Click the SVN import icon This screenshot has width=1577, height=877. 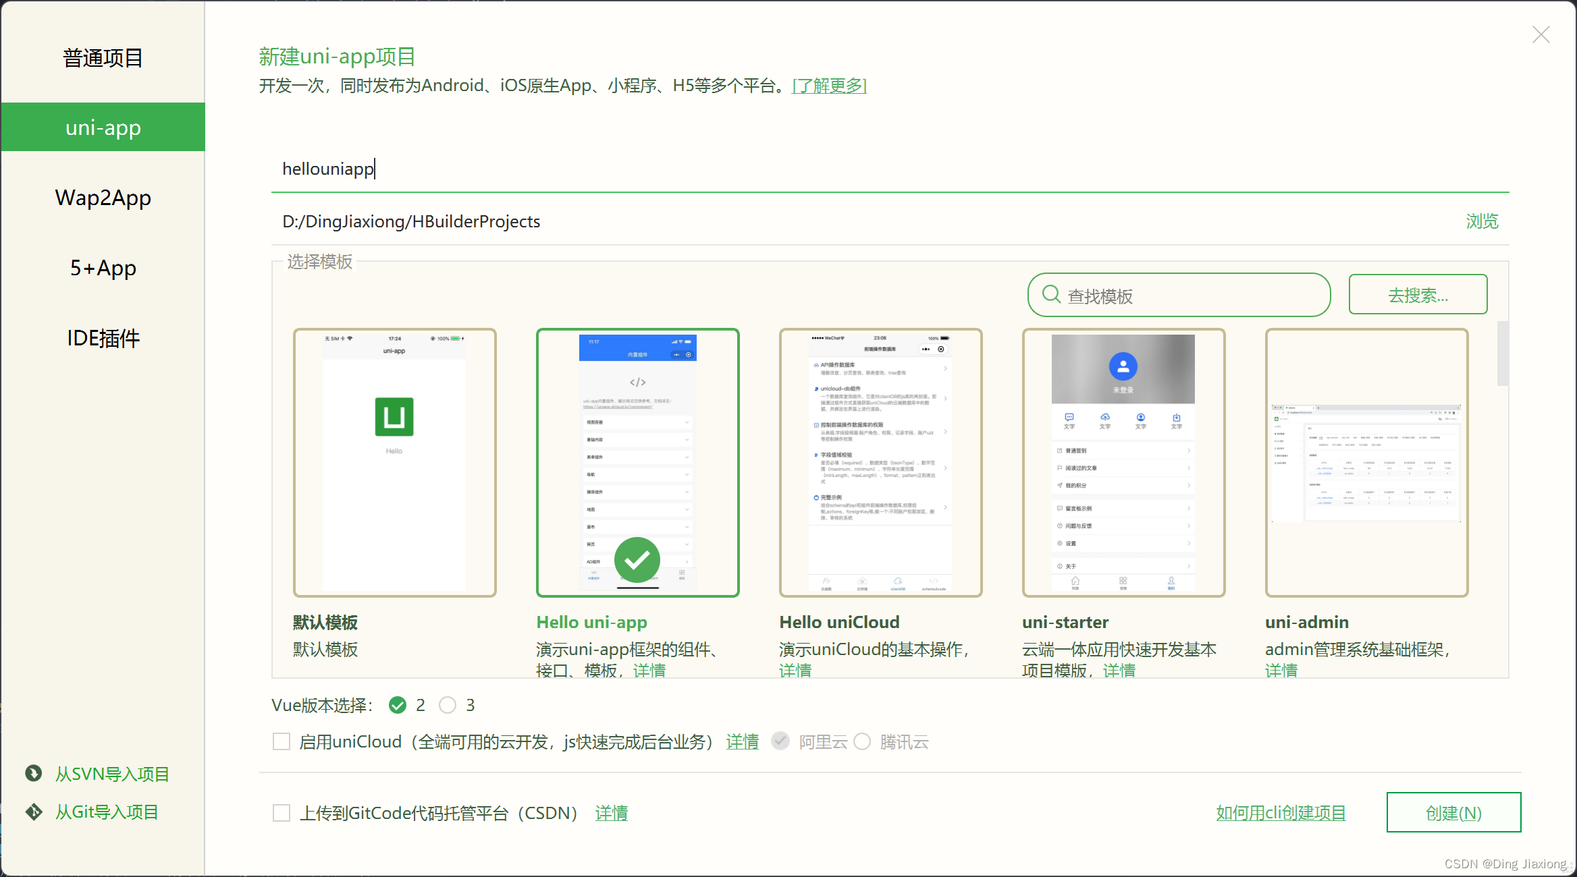(x=34, y=773)
